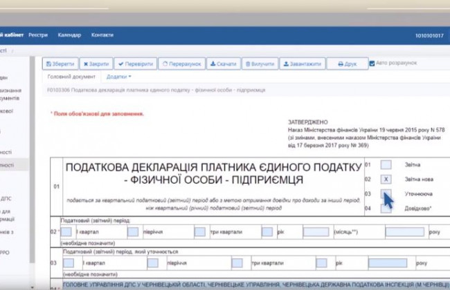Click the sidebar vertical scrollbar

pyautogui.click(x=32, y=159)
